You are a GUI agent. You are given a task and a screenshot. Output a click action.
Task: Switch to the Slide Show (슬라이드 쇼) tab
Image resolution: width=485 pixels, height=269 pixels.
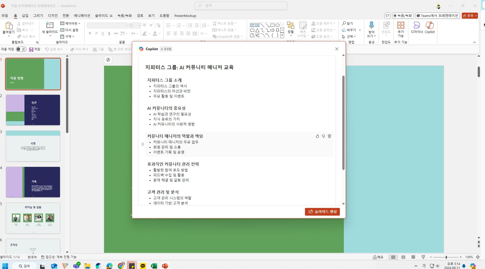coord(104,16)
